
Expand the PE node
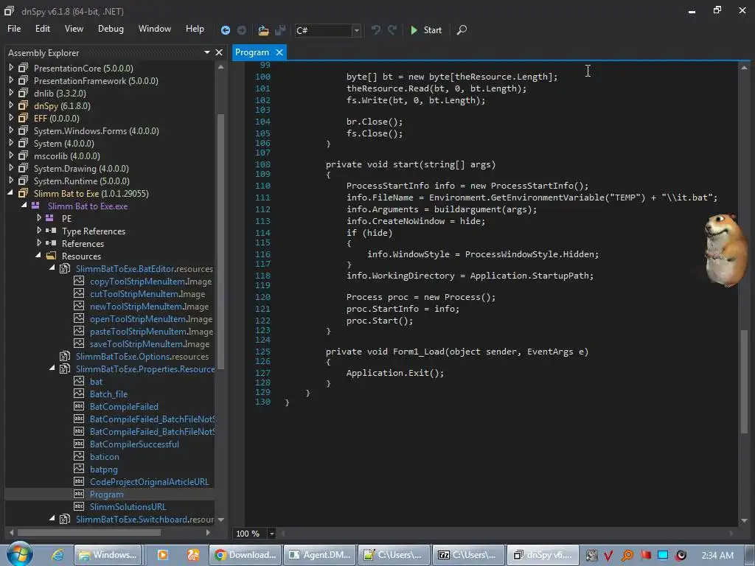(x=39, y=218)
